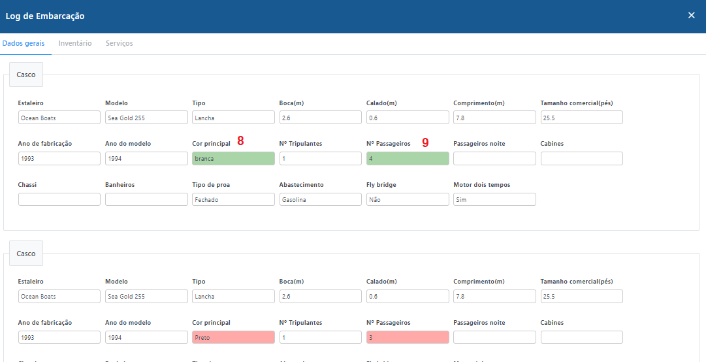Focus Passageiros noite in first Casco section
Viewport: 706px width, 362px height.
[494, 159]
